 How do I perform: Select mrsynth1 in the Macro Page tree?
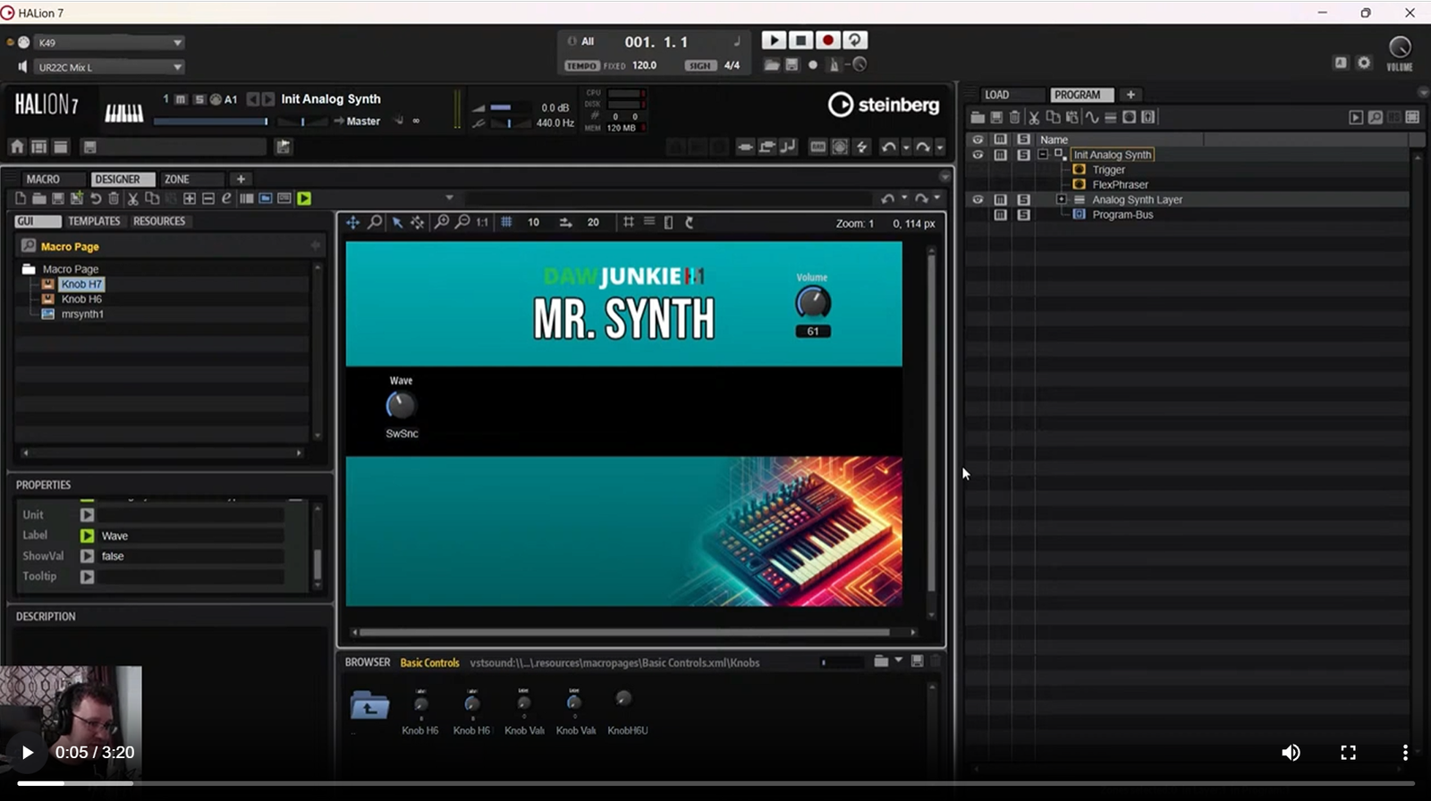82,315
